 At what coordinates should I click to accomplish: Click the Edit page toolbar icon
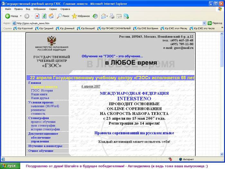(x=119, y=16)
